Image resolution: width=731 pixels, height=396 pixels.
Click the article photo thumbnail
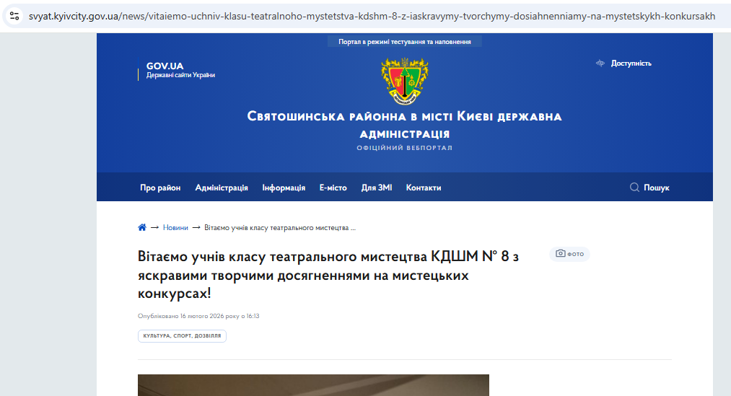[313, 385]
